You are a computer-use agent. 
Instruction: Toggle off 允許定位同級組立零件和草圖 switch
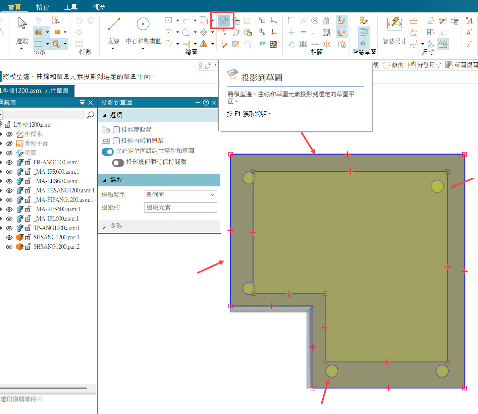pyautogui.click(x=108, y=152)
